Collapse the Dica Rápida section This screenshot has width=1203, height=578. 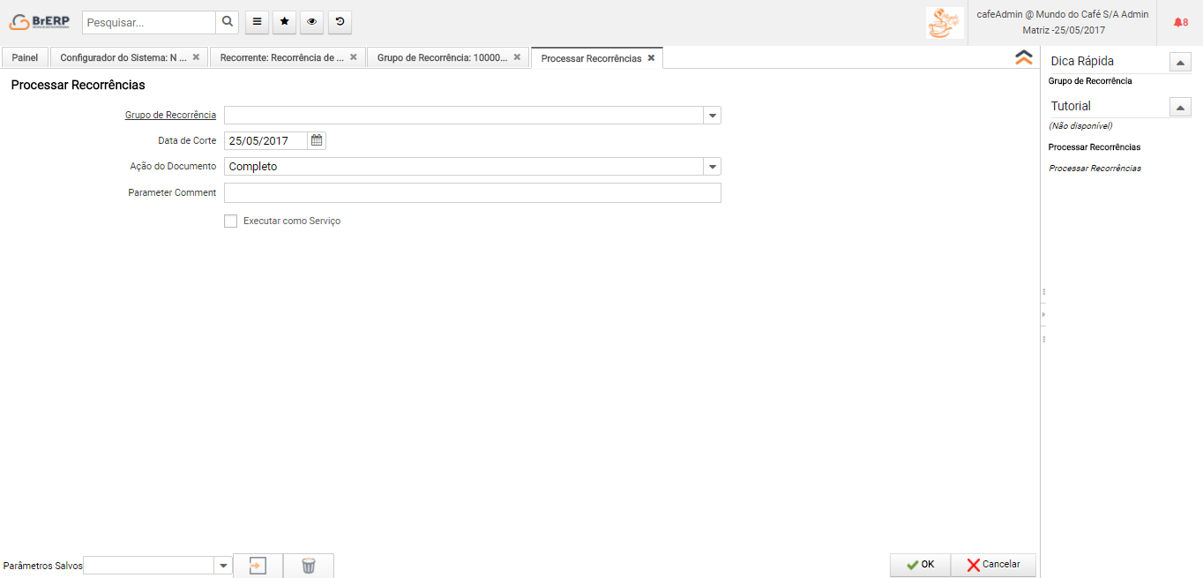(x=1180, y=63)
